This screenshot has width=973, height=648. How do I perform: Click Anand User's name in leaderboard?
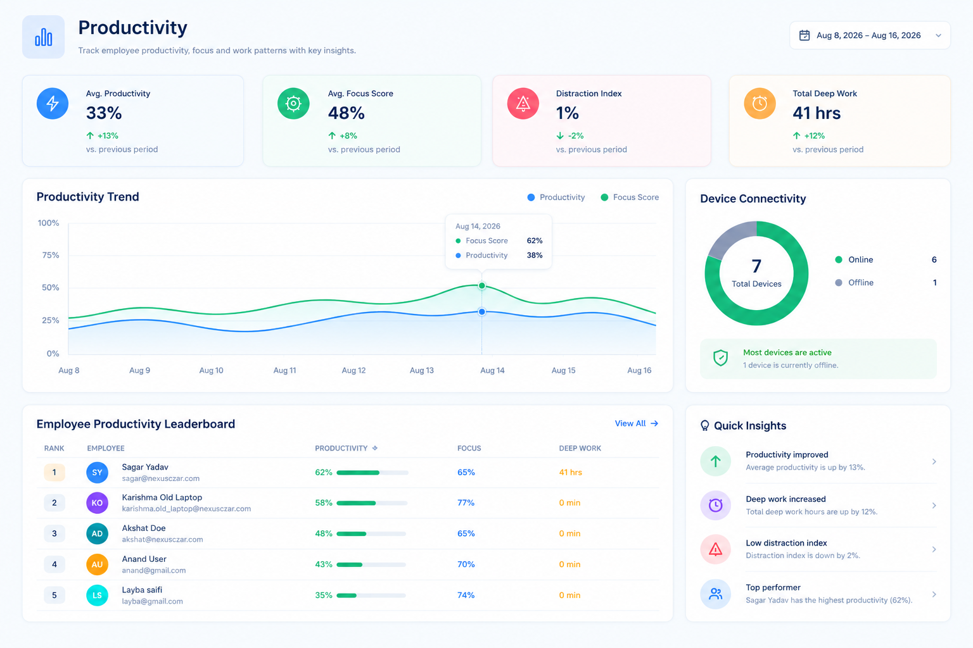click(144, 559)
